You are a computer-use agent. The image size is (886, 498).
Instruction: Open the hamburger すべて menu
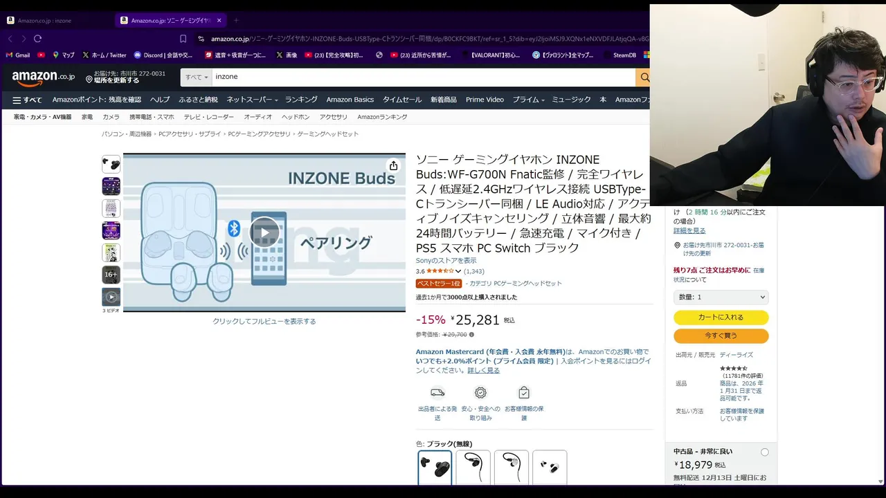[28, 100]
